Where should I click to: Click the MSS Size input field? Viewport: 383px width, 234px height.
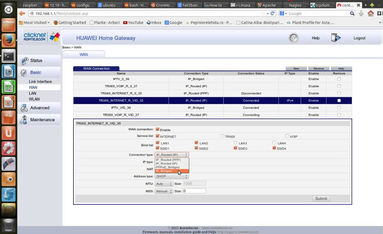tap(194, 191)
